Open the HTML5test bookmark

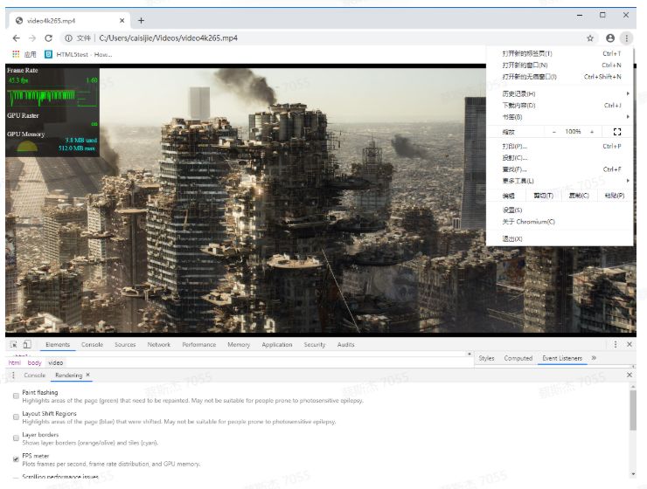[x=79, y=54]
